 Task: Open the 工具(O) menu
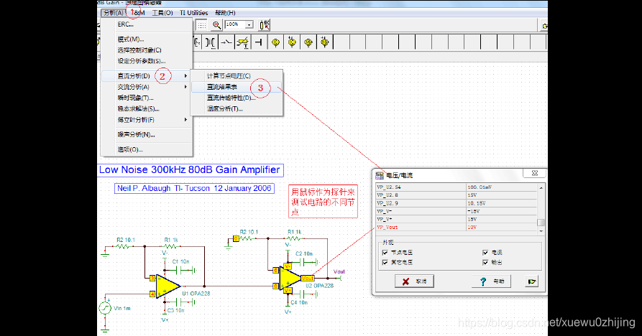162,13
